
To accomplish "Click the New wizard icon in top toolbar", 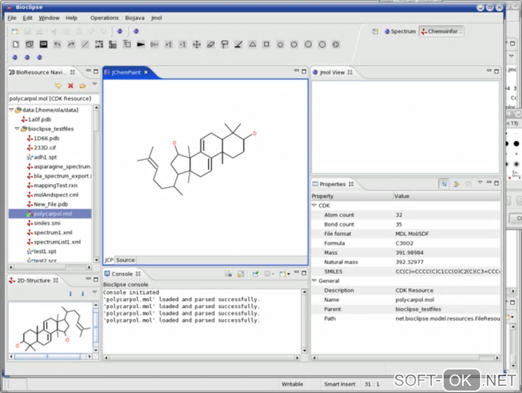I will [x=15, y=31].
